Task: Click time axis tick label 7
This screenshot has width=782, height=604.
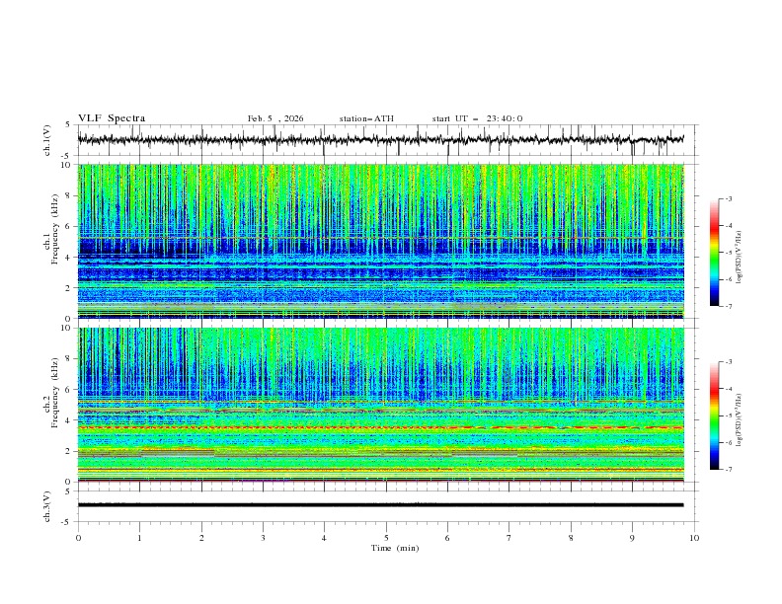Action: tap(509, 538)
